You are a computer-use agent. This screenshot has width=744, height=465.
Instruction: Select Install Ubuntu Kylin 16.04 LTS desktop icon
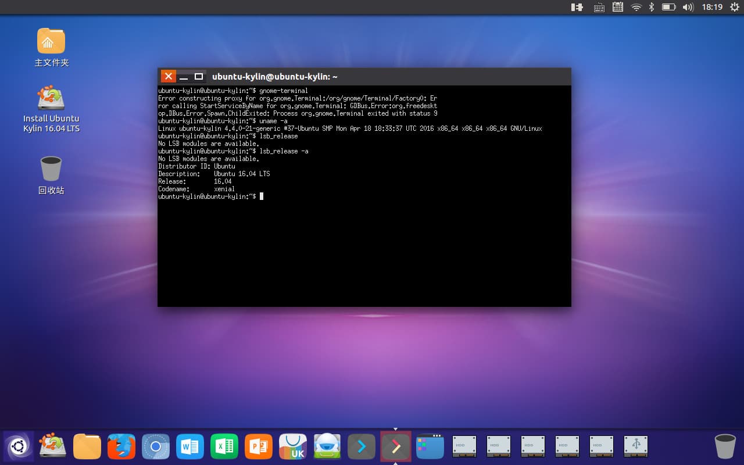(x=51, y=99)
